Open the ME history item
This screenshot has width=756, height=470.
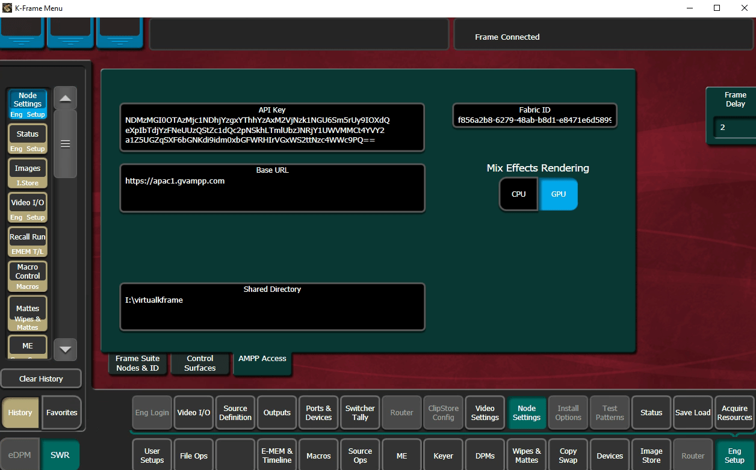click(x=28, y=347)
